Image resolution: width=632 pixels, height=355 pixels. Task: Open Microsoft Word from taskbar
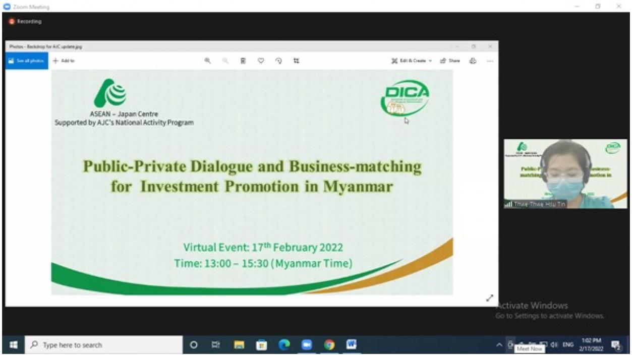pyautogui.click(x=352, y=345)
